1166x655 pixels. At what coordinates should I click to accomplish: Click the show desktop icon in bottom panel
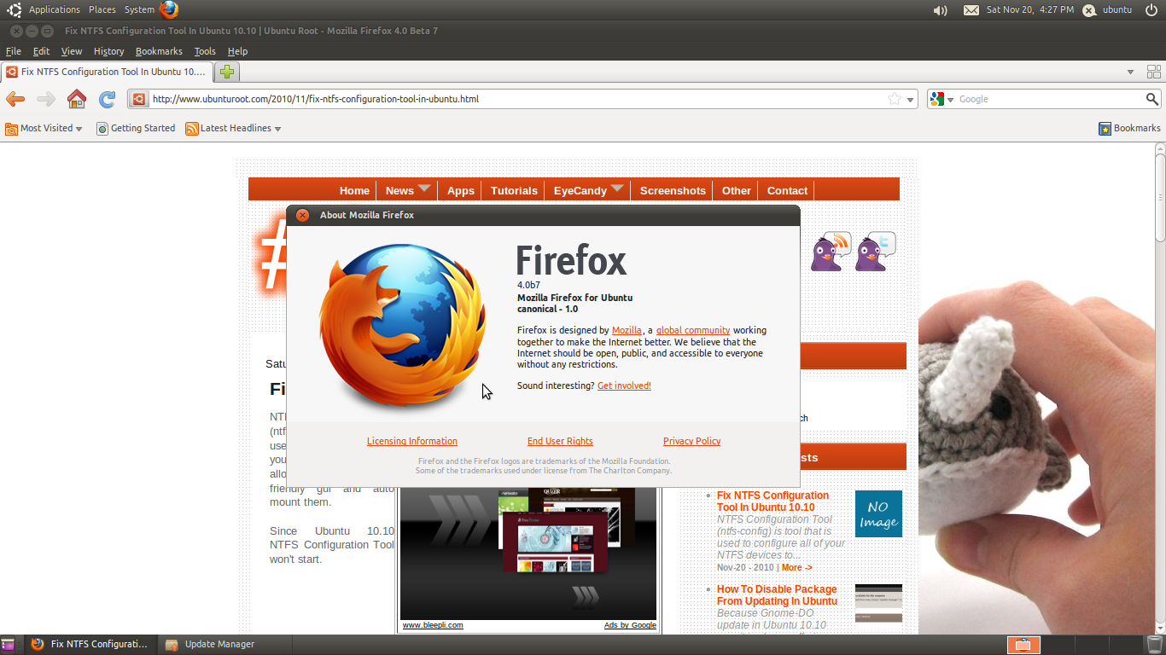click(8, 644)
